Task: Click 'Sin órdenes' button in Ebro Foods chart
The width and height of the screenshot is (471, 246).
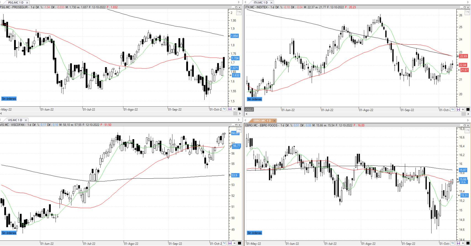Action: (x=254, y=233)
